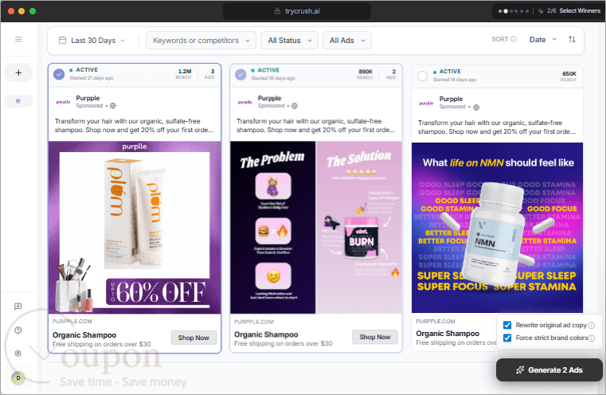Screen dimensions: 606x395
Task: Click PURPPLE.COM link on first card
Action: pyautogui.click(x=72, y=321)
